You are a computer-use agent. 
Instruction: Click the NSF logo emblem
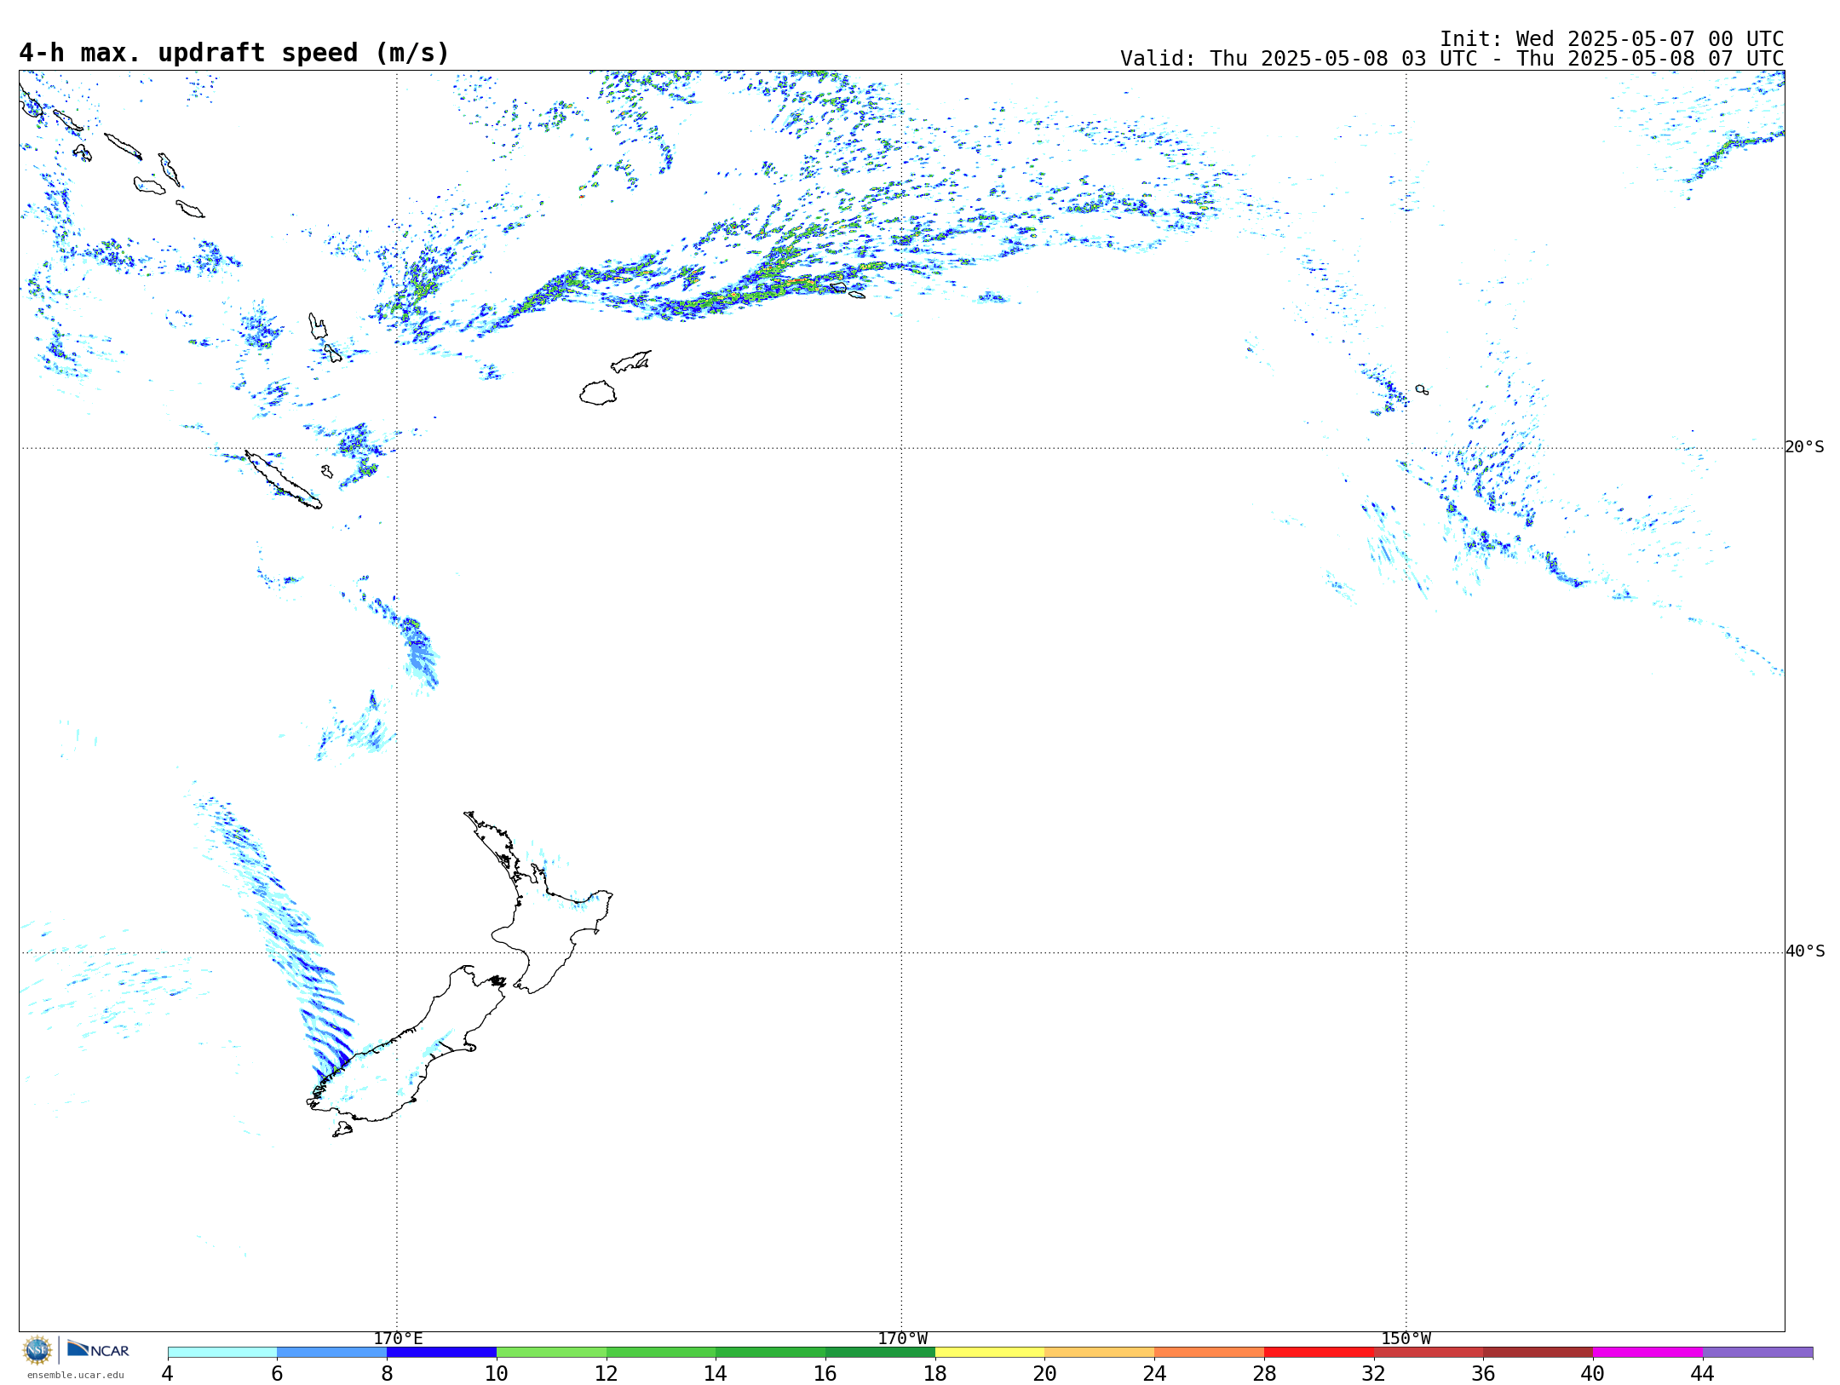point(37,1350)
